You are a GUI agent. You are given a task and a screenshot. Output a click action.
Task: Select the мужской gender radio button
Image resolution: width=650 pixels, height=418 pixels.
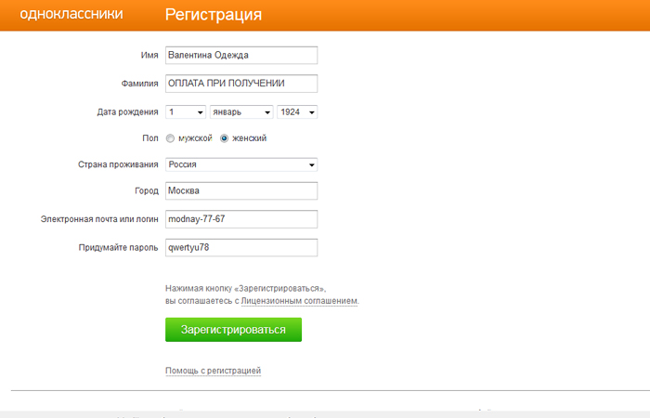click(170, 138)
